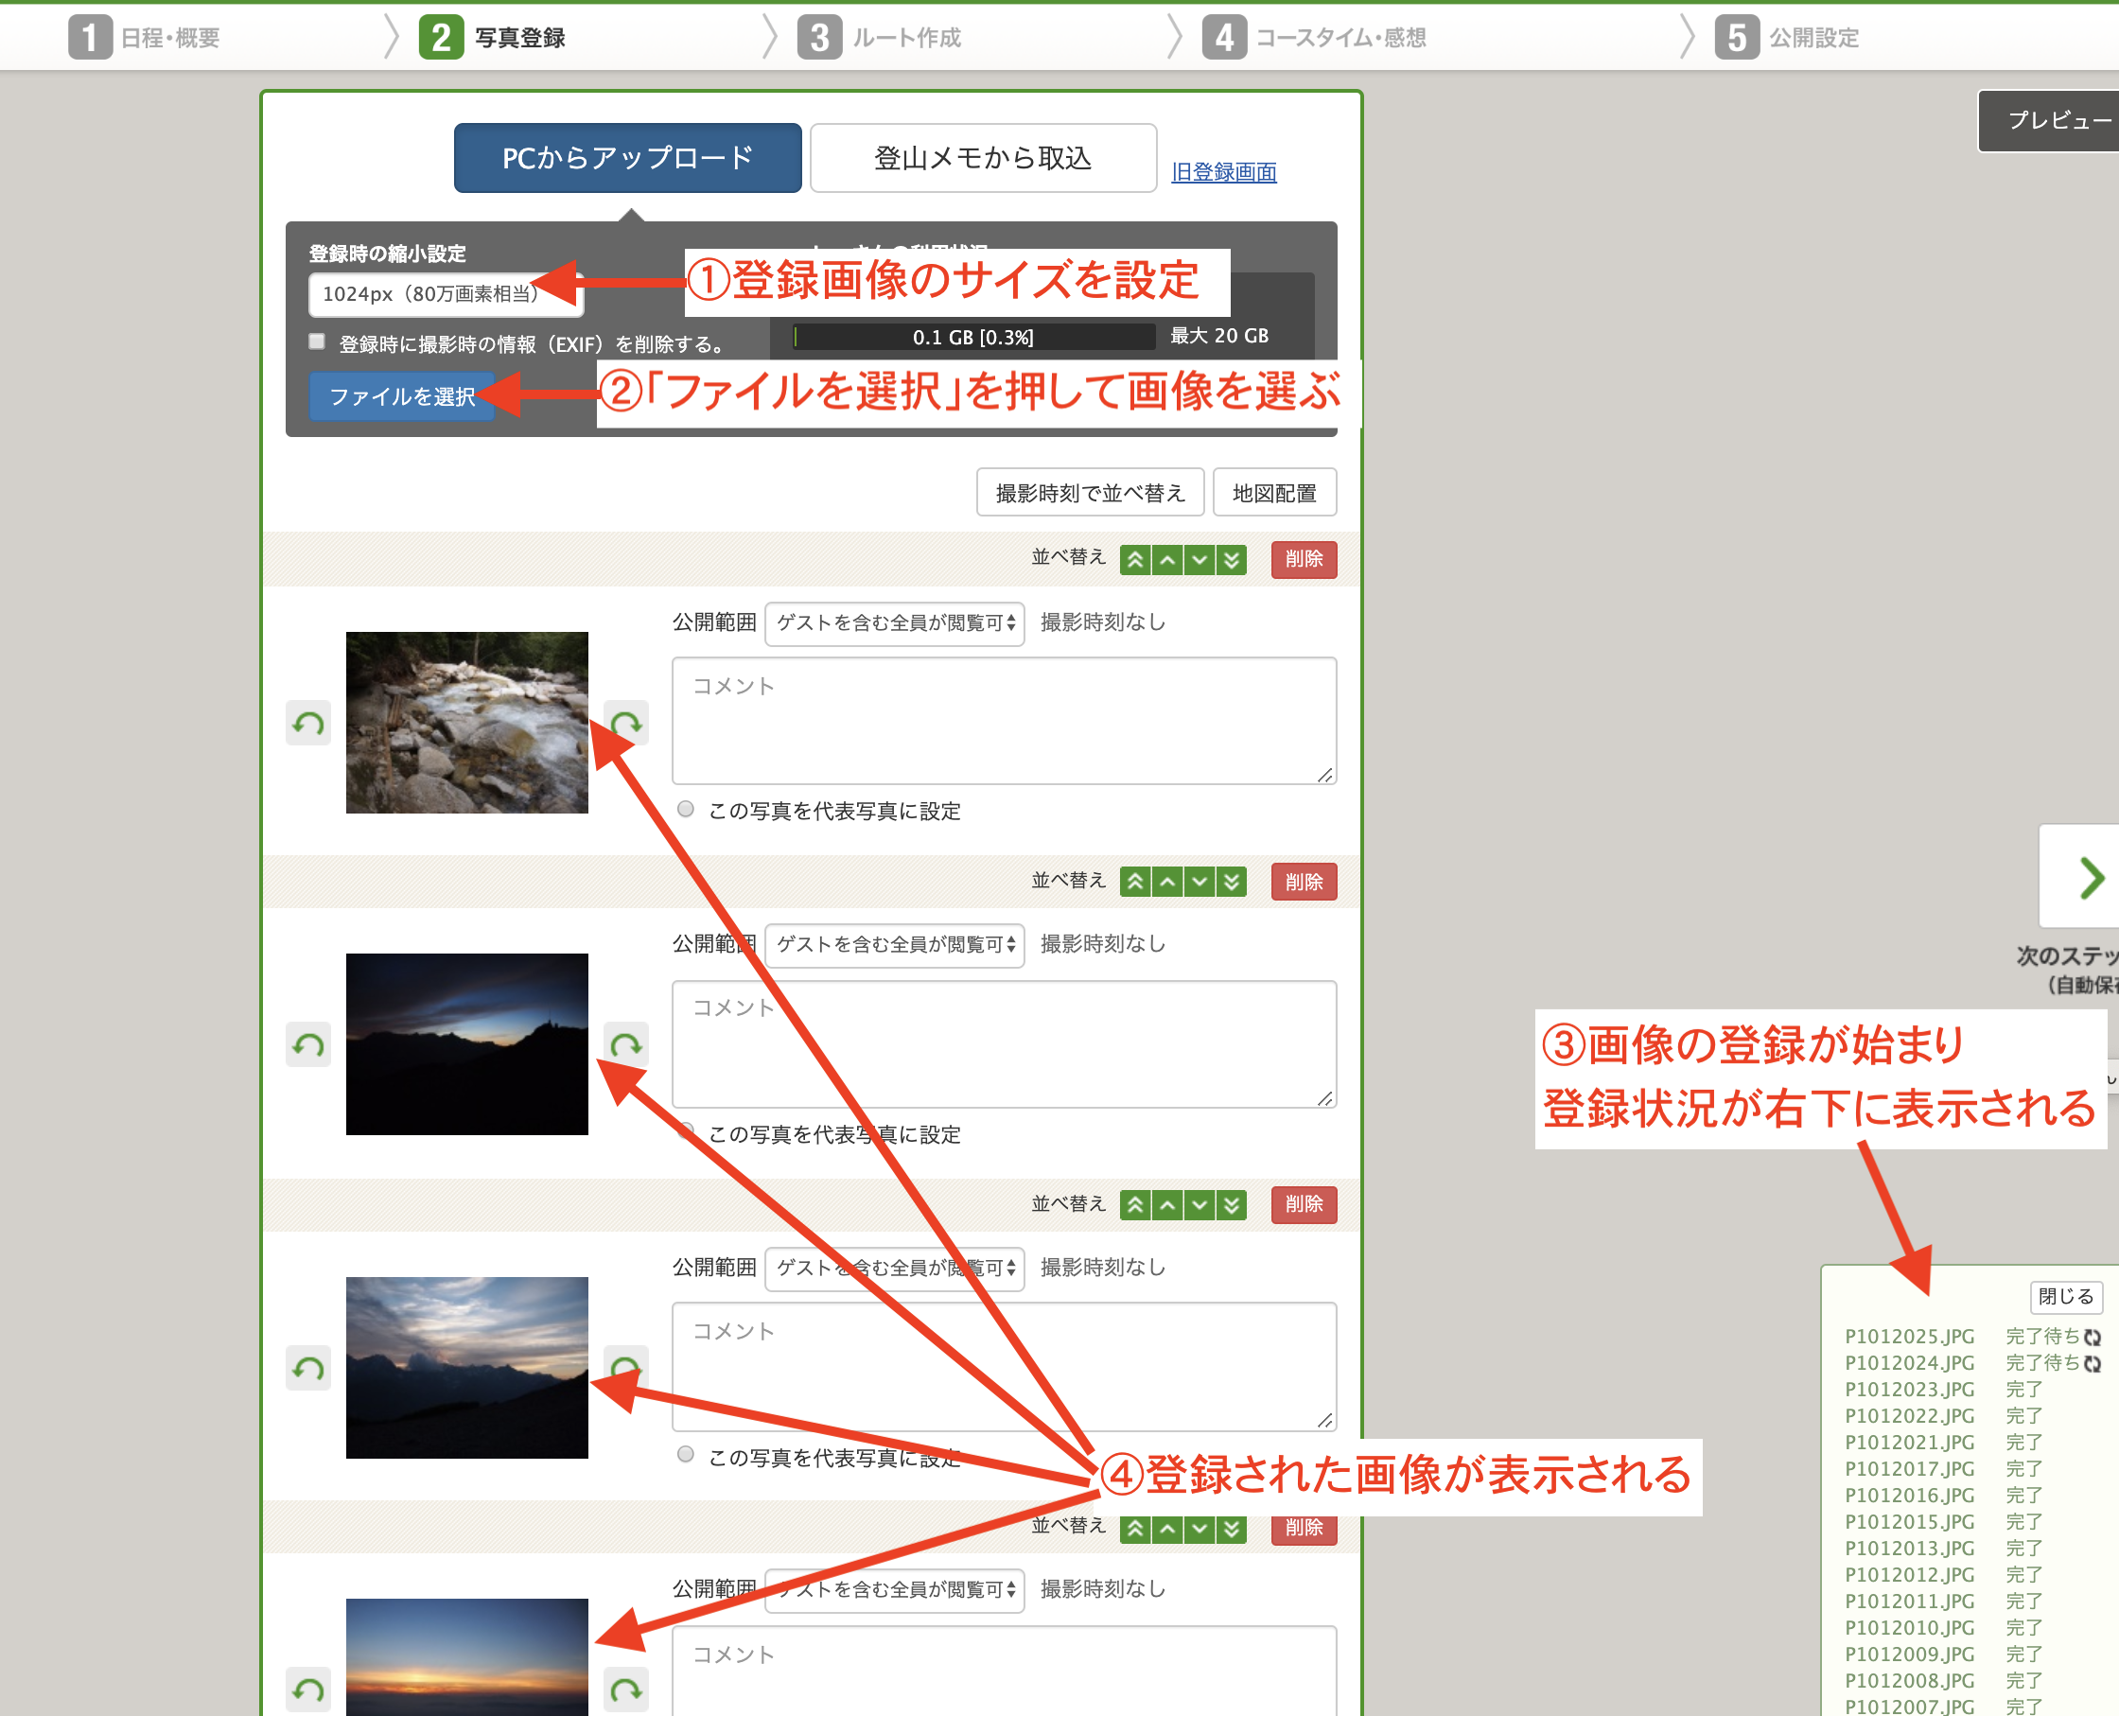Viewport: 2119px width, 1716px height.
Task: Click the comment field for the sunset photo
Action: [x=1004, y=1671]
